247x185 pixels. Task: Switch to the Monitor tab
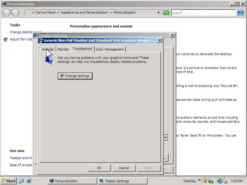click(x=63, y=49)
